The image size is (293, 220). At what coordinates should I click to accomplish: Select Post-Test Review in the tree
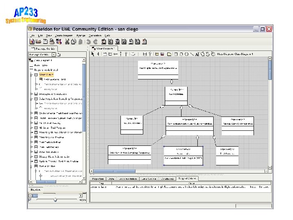pos(49,147)
